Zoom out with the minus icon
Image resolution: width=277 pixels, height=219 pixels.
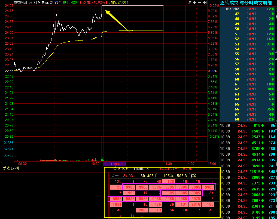199,2
